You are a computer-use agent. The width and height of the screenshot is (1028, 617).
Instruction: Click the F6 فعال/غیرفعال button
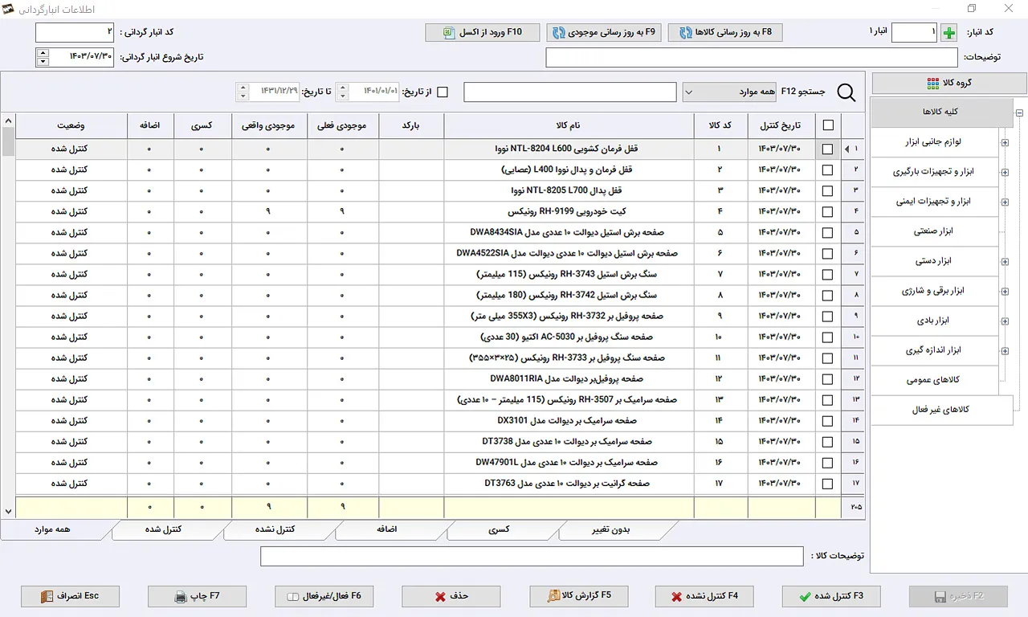[324, 596]
